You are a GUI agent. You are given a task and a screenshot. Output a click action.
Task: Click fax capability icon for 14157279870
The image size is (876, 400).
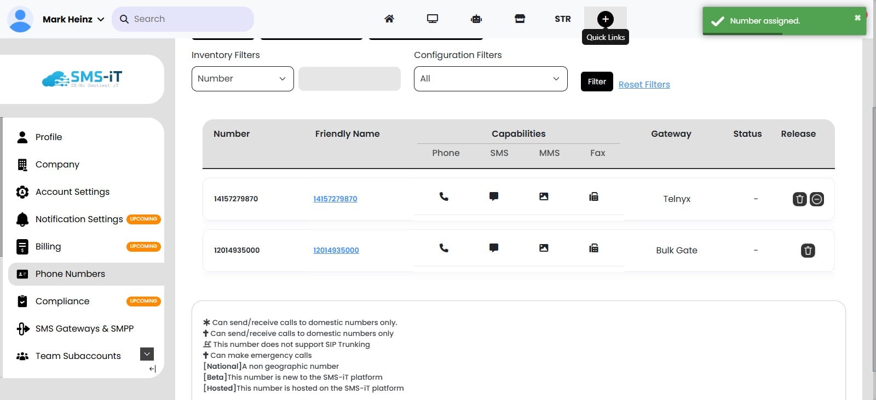593,196
